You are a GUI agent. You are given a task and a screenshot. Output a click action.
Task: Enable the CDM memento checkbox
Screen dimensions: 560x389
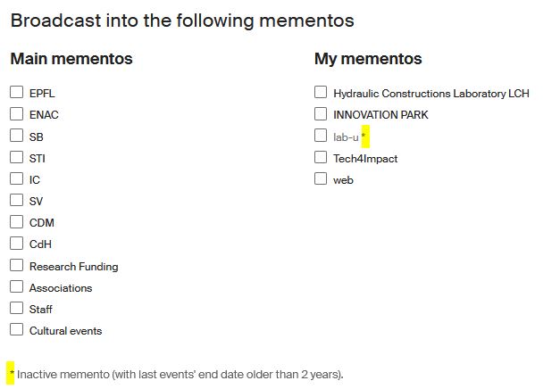[x=16, y=221]
